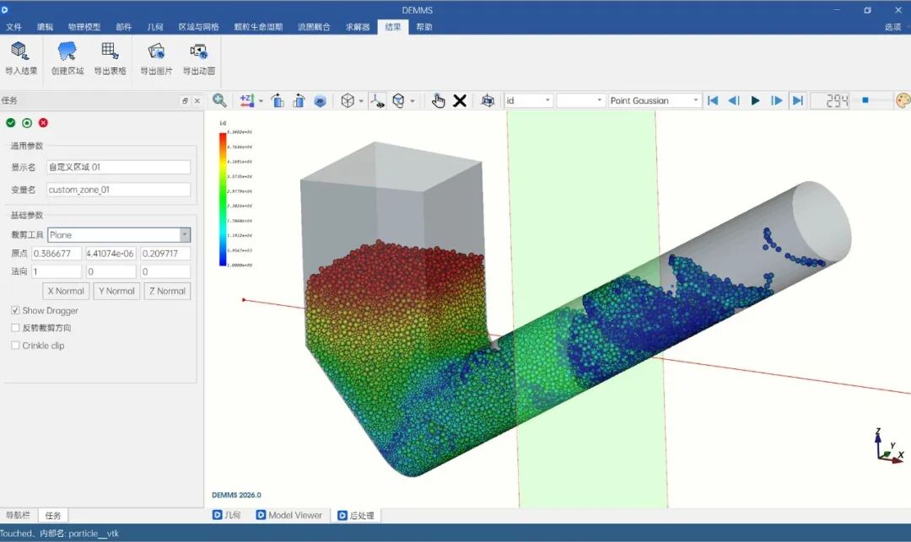Screen dimensions: 911x542
Task: Click the black X icon in viewer toolbar
Action: [x=460, y=100]
